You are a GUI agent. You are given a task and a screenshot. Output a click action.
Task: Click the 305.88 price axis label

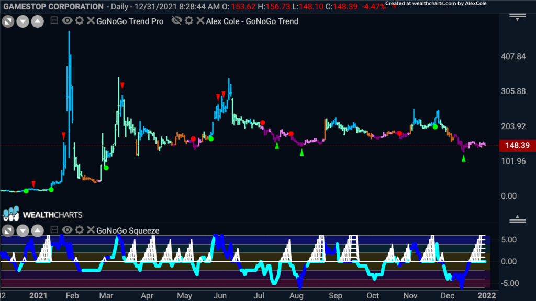513,91
